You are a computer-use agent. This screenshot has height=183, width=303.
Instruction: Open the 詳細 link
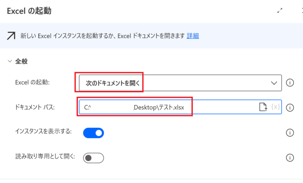point(193,36)
